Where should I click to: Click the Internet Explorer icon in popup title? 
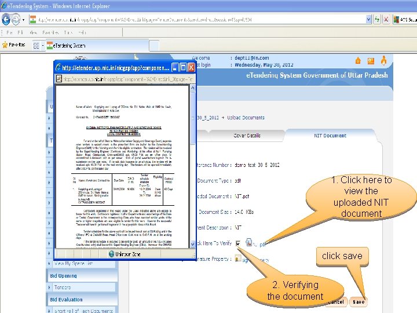(x=58, y=67)
